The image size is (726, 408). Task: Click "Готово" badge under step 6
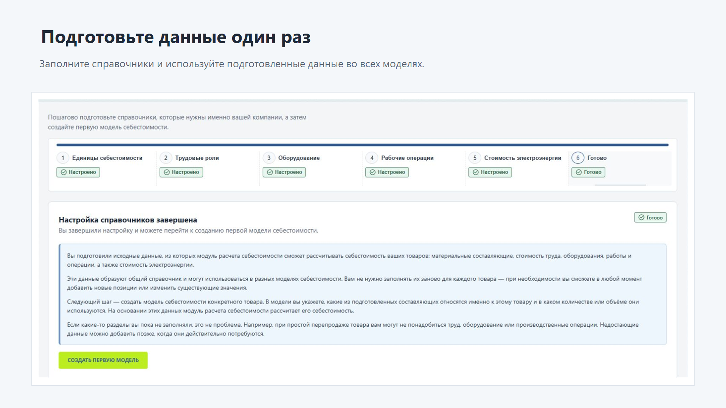click(x=588, y=172)
